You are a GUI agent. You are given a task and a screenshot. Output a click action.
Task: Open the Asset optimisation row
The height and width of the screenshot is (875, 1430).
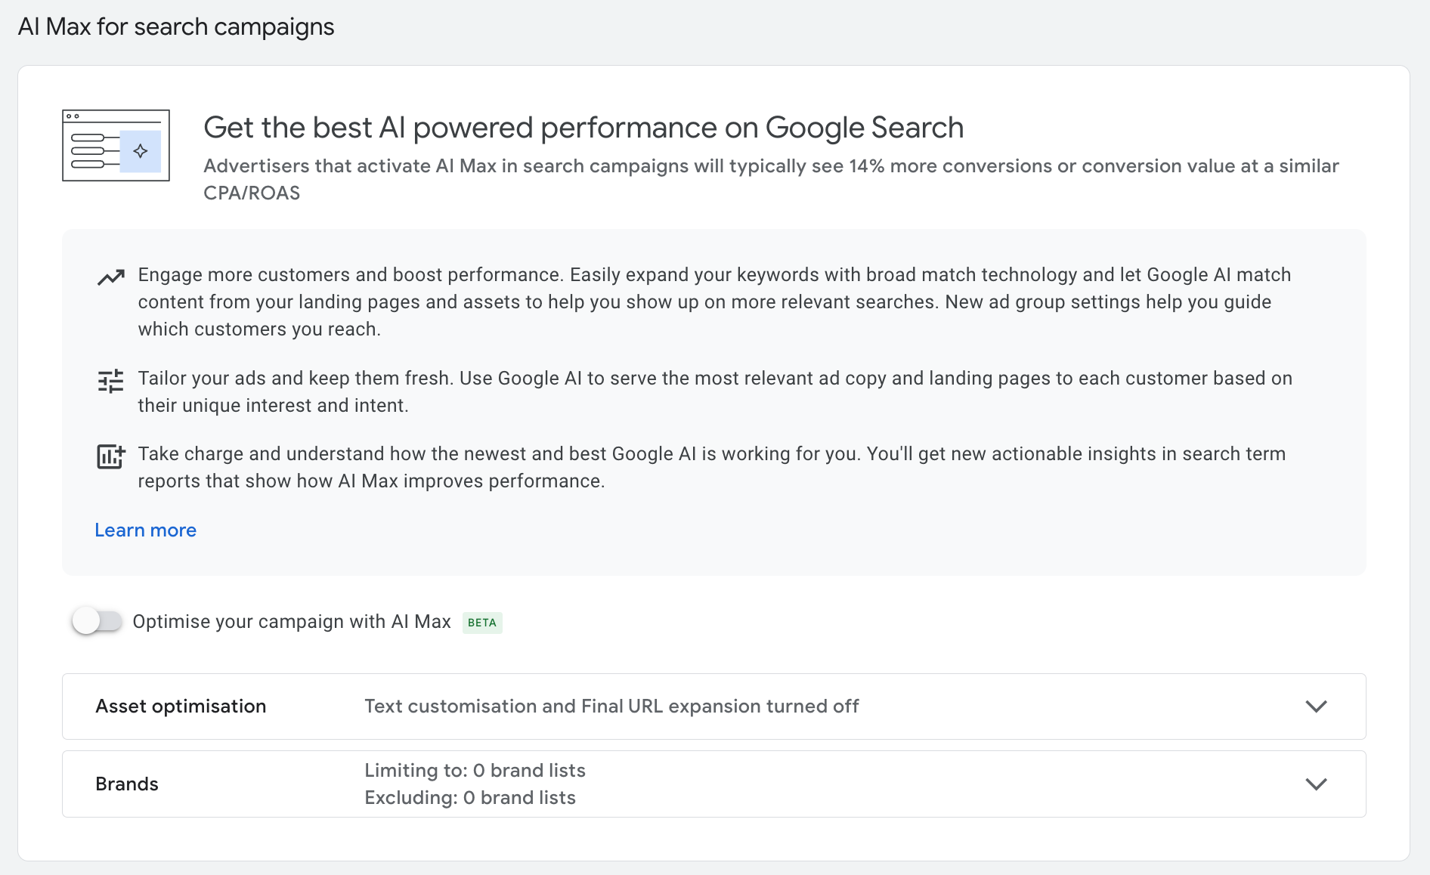tap(181, 706)
